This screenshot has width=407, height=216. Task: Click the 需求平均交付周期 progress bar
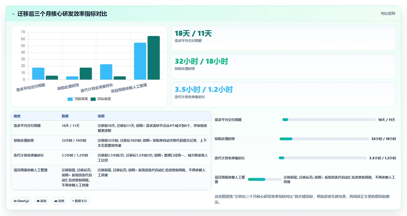point(329,120)
